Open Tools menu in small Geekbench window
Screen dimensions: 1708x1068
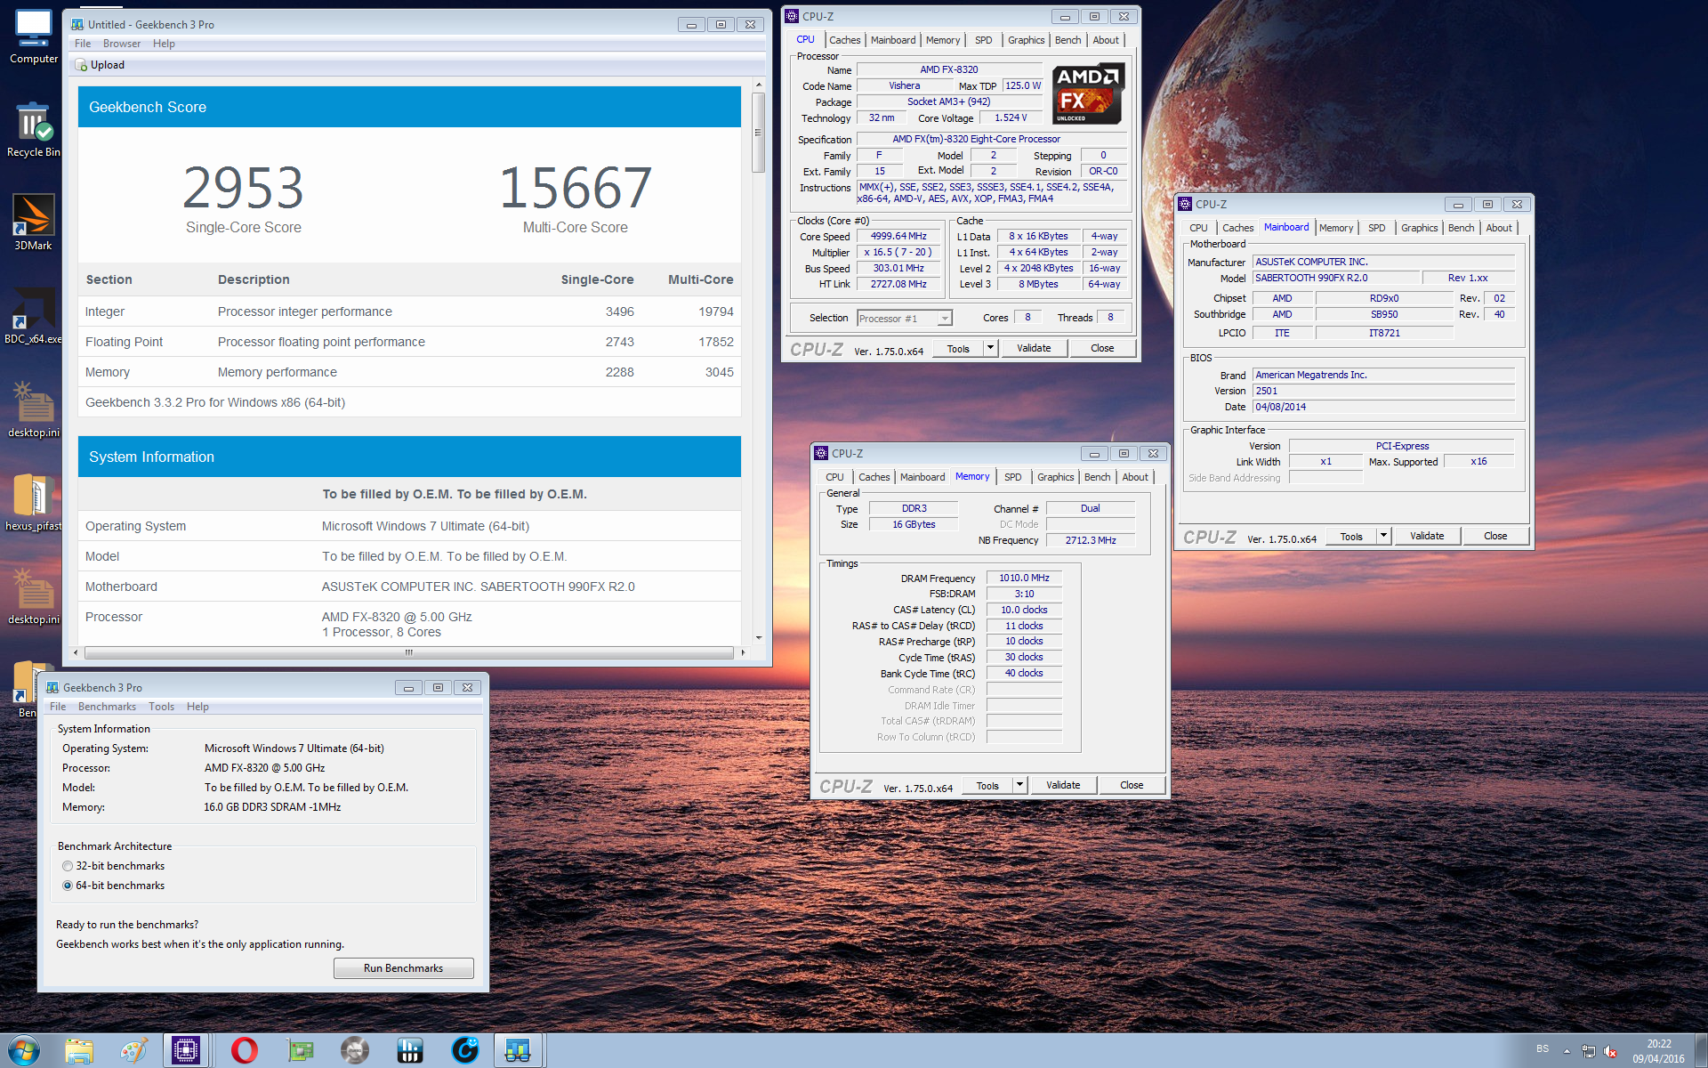(x=161, y=707)
